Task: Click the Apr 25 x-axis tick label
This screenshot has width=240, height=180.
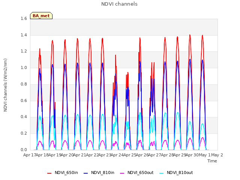Action: pyautogui.click(x=130, y=155)
